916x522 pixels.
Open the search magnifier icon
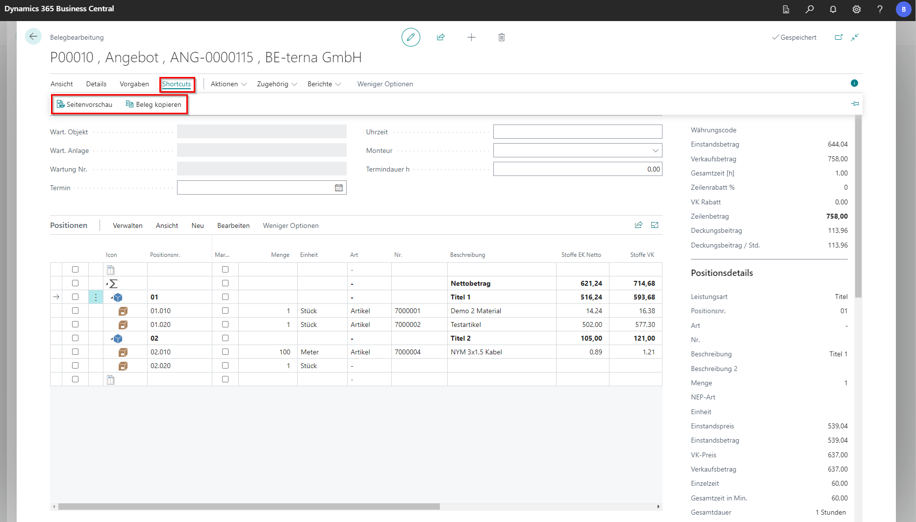810,9
